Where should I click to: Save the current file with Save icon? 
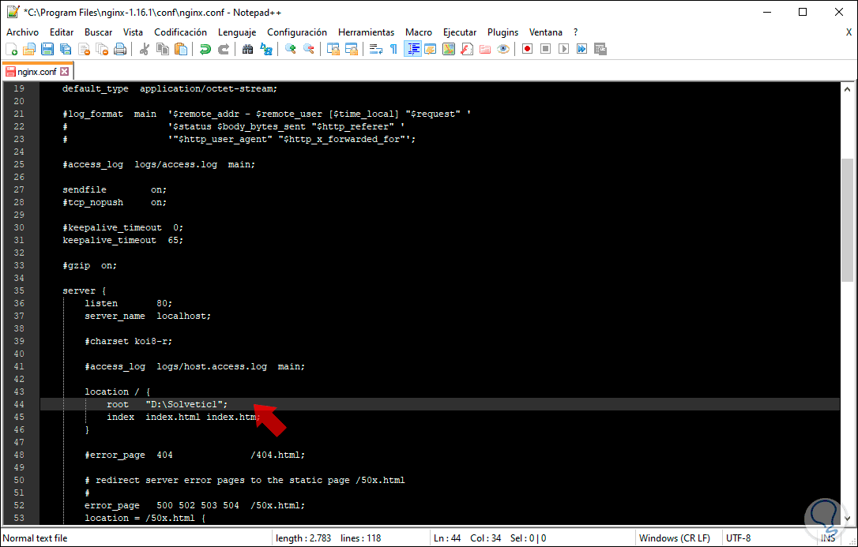point(47,49)
